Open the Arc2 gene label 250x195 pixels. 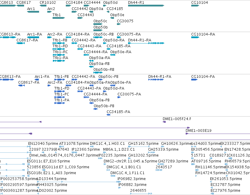[51, 9]
